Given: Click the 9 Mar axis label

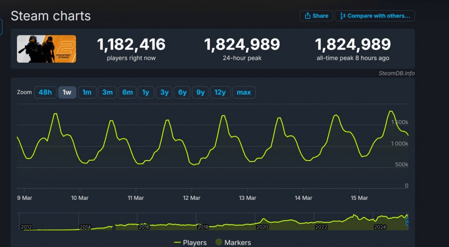Looking at the screenshot, I should [x=25, y=198].
